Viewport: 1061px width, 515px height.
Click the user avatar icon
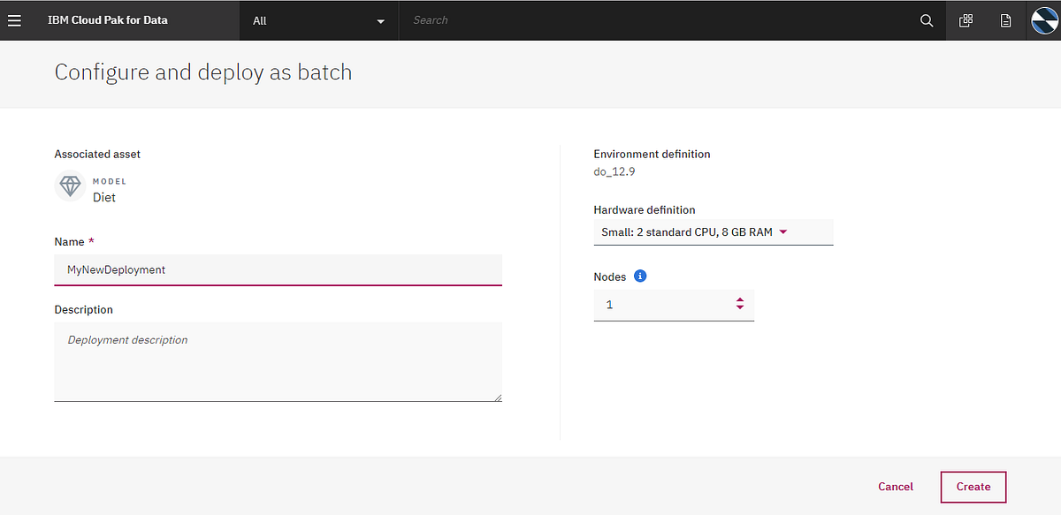tap(1043, 19)
